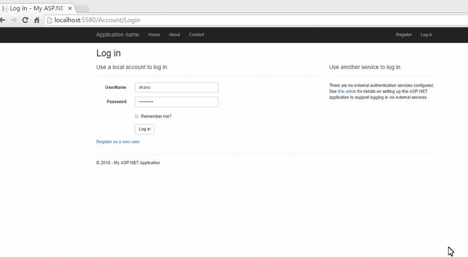Go to Home in the navbar
Screen dimensions: 468x257
coord(154,34)
